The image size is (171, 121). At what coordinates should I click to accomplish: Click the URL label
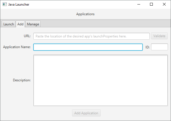27,36
